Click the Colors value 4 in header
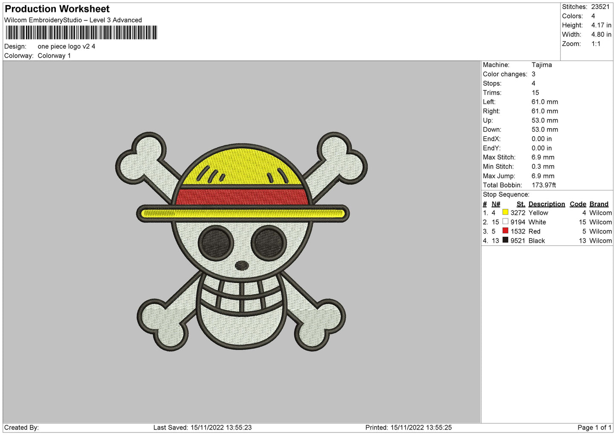Viewport: 616px width, 435px height. pos(593,16)
